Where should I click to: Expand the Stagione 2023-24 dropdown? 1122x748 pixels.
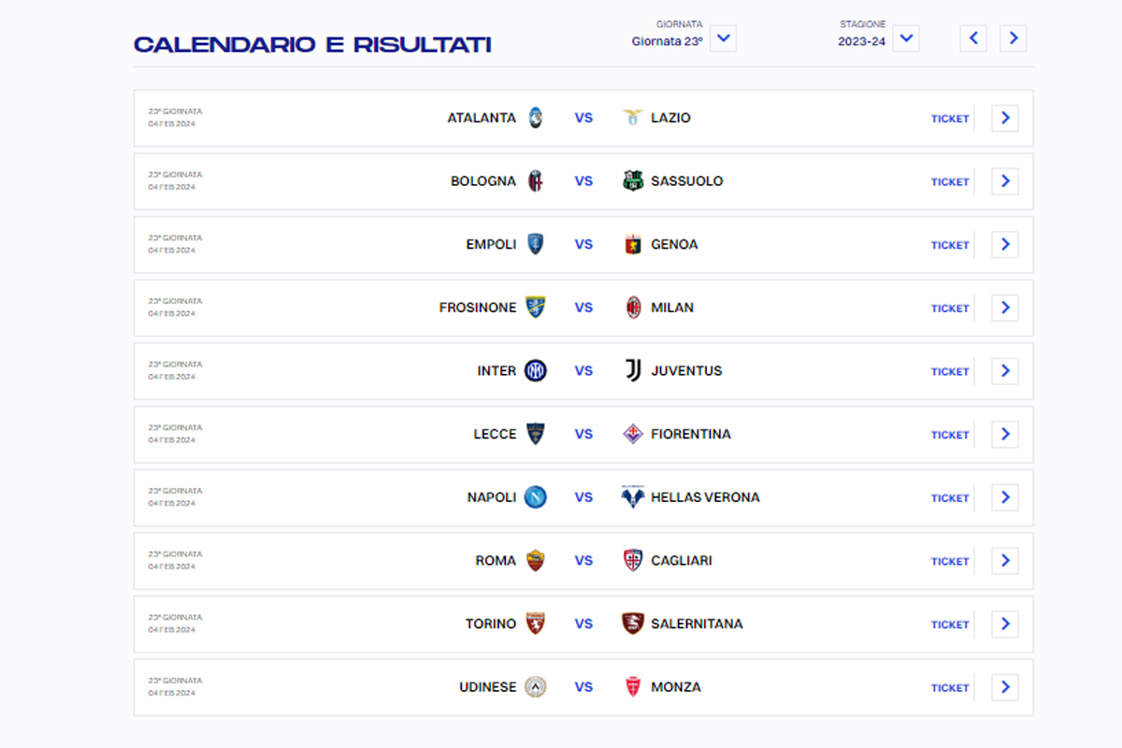[x=905, y=39]
